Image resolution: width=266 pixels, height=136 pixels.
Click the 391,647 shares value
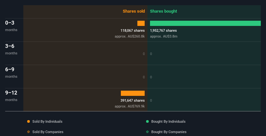click(x=133, y=100)
